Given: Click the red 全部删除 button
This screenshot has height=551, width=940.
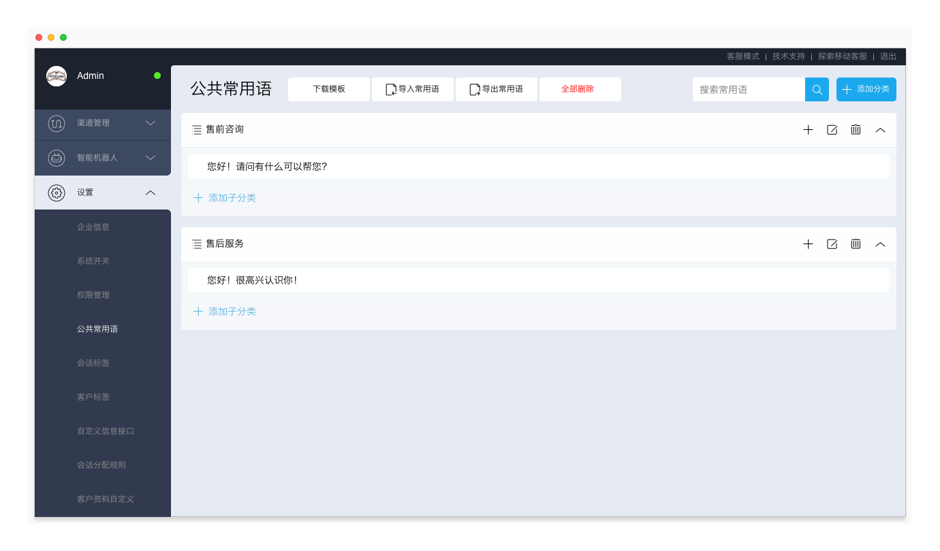Looking at the screenshot, I should 580,89.
